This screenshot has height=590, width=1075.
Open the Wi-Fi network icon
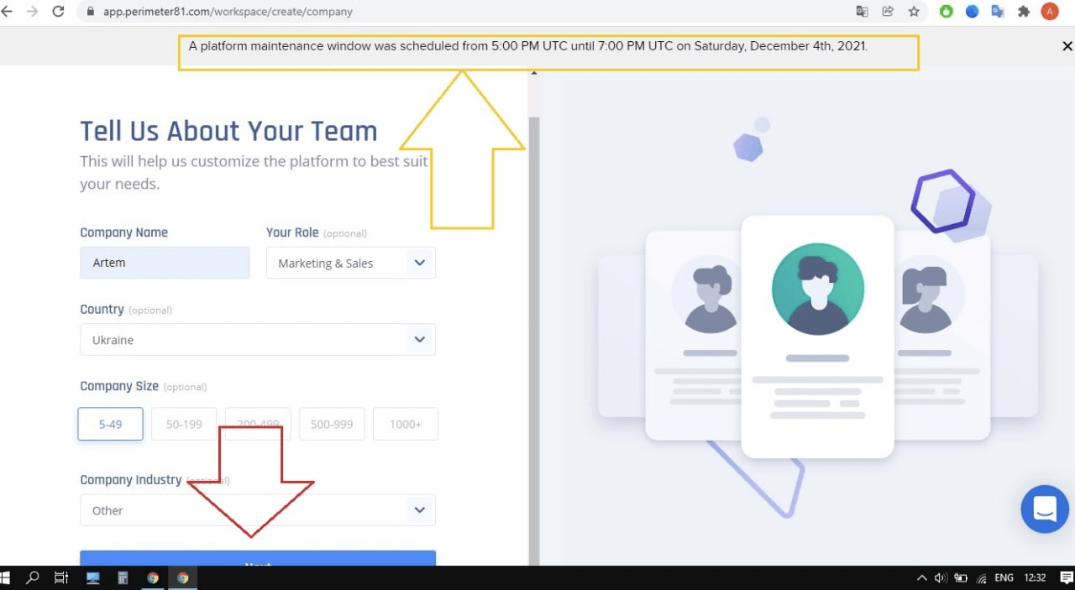(981, 577)
